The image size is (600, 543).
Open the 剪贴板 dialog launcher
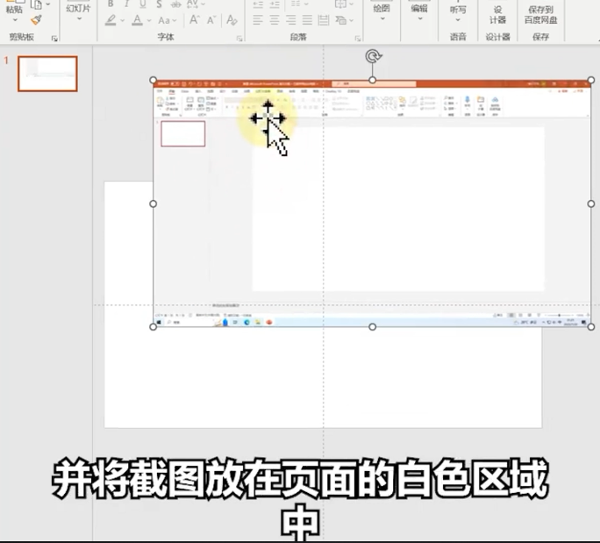point(54,38)
